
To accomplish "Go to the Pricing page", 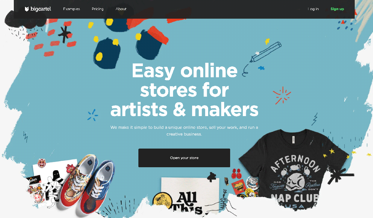I will (x=97, y=9).
